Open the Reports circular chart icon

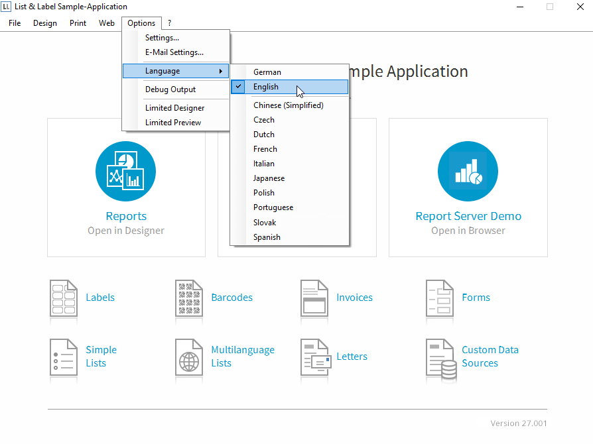pos(125,171)
